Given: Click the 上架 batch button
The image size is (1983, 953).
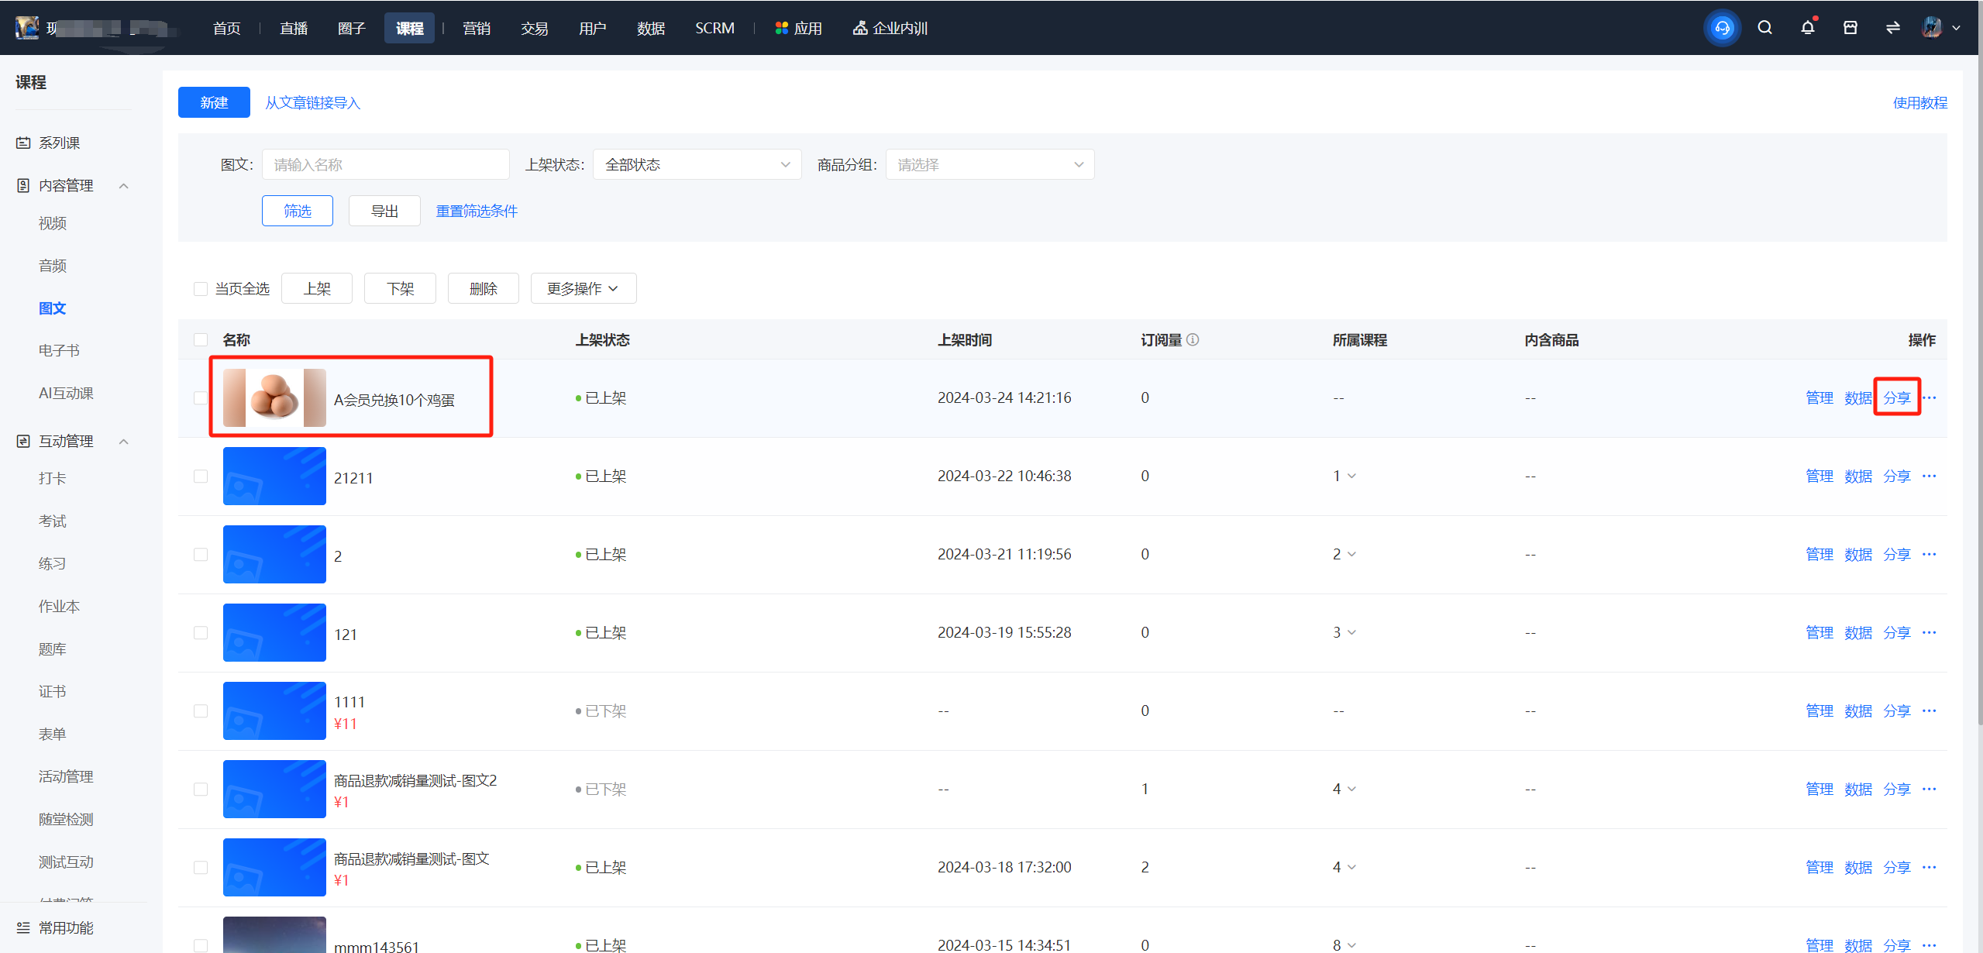Looking at the screenshot, I should 317,288.
